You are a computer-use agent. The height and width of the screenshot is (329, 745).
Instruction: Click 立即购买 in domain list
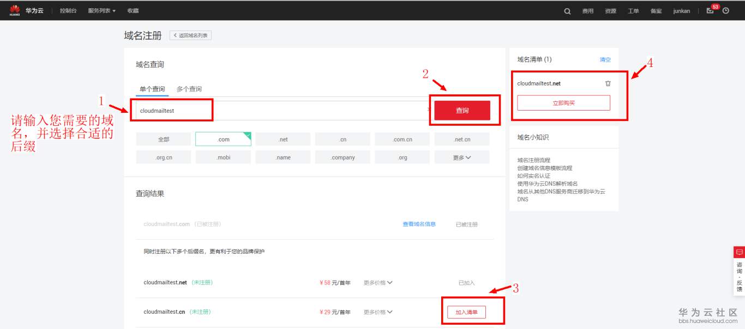563,102
